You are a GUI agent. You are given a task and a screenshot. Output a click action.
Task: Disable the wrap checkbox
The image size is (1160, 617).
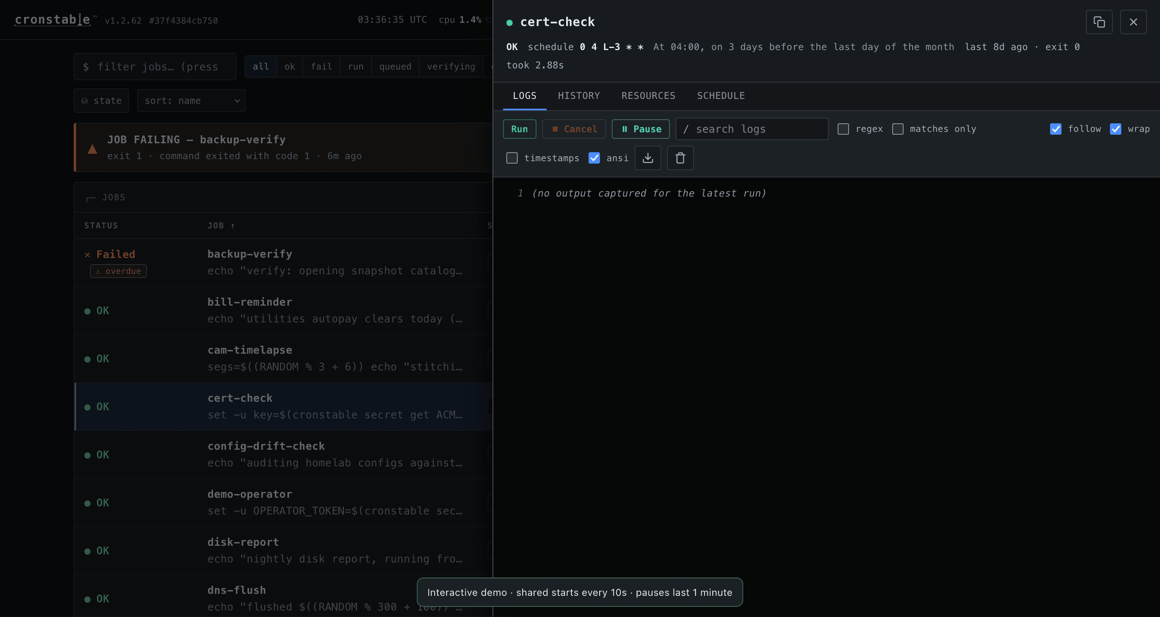[1115, 129]
